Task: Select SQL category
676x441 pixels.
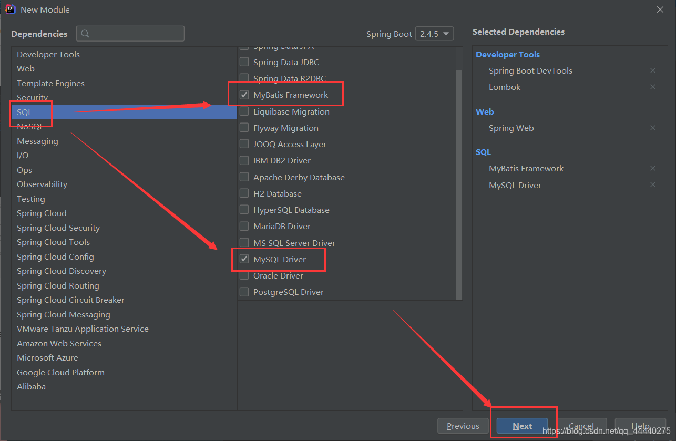Action: pos(124,112)
